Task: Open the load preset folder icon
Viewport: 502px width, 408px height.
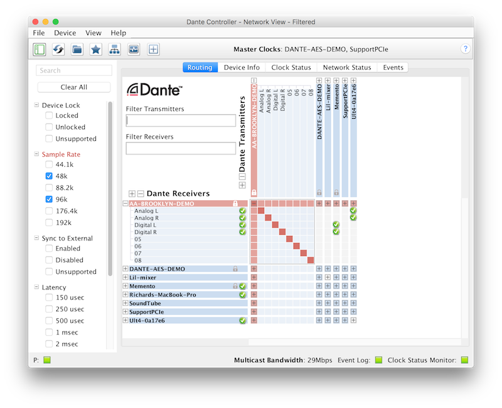Action: [x=77, y=50]
